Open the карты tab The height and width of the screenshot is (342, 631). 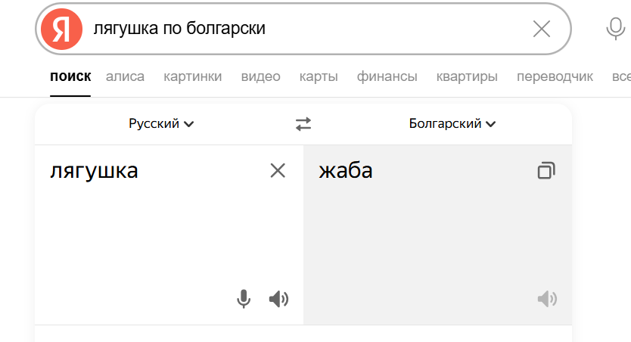(x=319, y=76)
